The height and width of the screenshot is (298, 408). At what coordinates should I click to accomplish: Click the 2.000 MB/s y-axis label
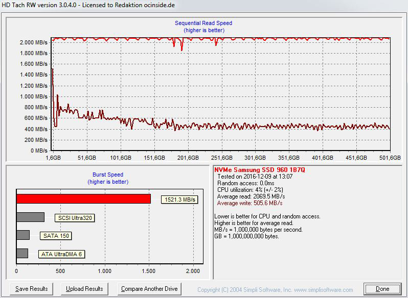pos(34,42)
